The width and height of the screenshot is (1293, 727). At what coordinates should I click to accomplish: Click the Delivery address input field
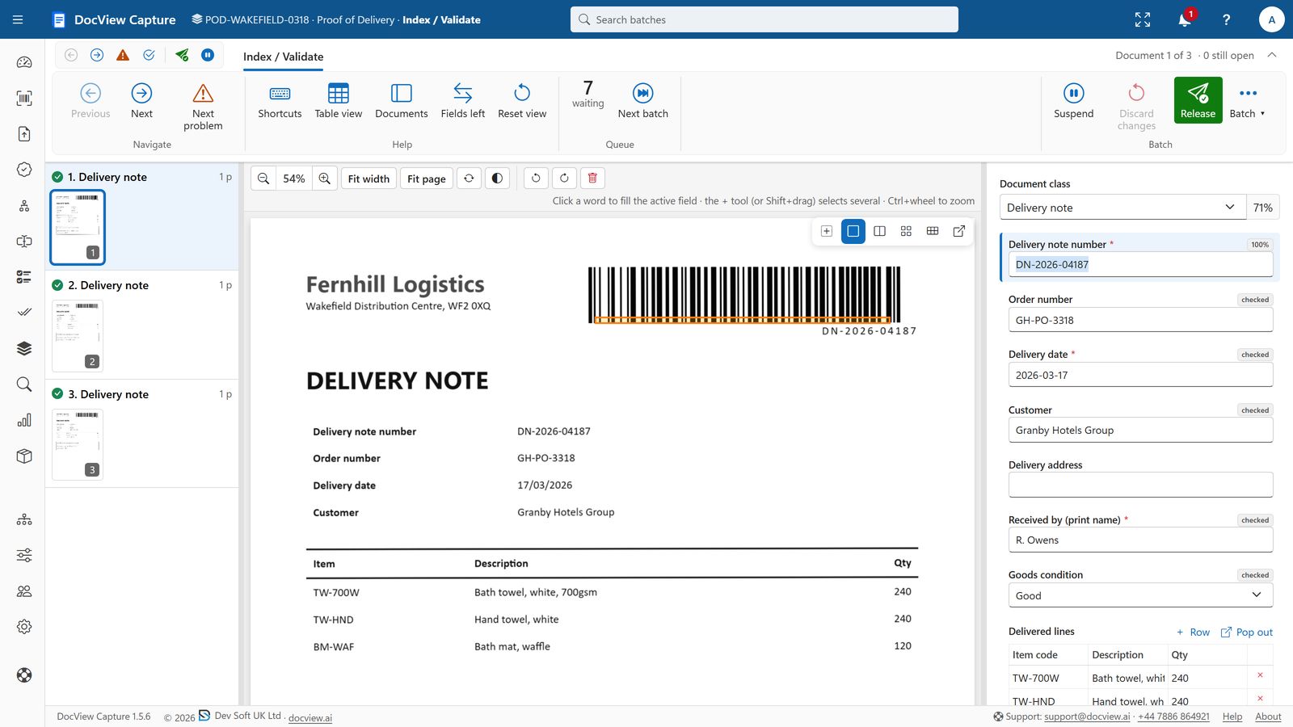click(1140, 485)
